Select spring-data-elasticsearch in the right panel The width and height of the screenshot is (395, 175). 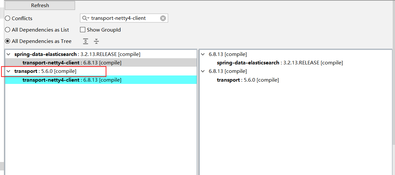(x=280, y=63)
